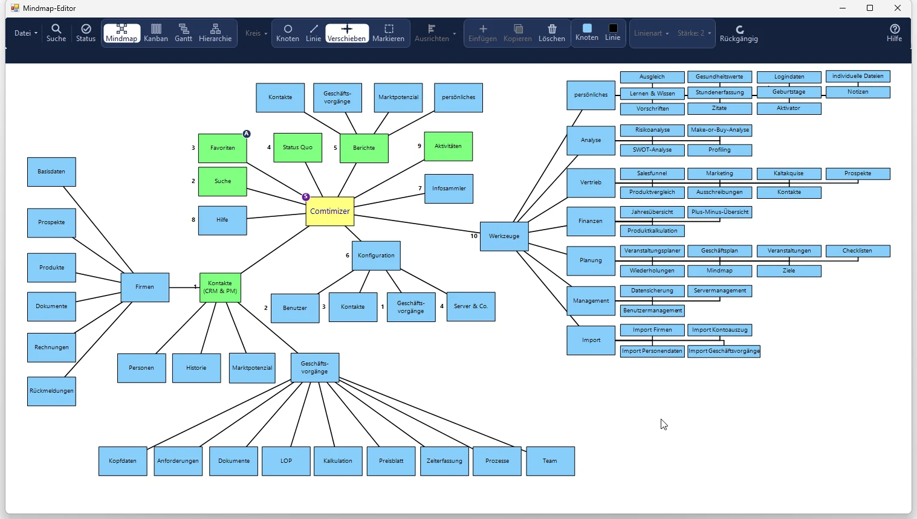Open the Status tool
The height and width of the screenshot is (519, 917).
click(x=86, y=33)
